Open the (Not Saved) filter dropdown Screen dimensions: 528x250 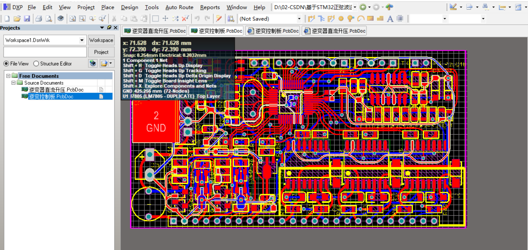[x=299, y=19]
